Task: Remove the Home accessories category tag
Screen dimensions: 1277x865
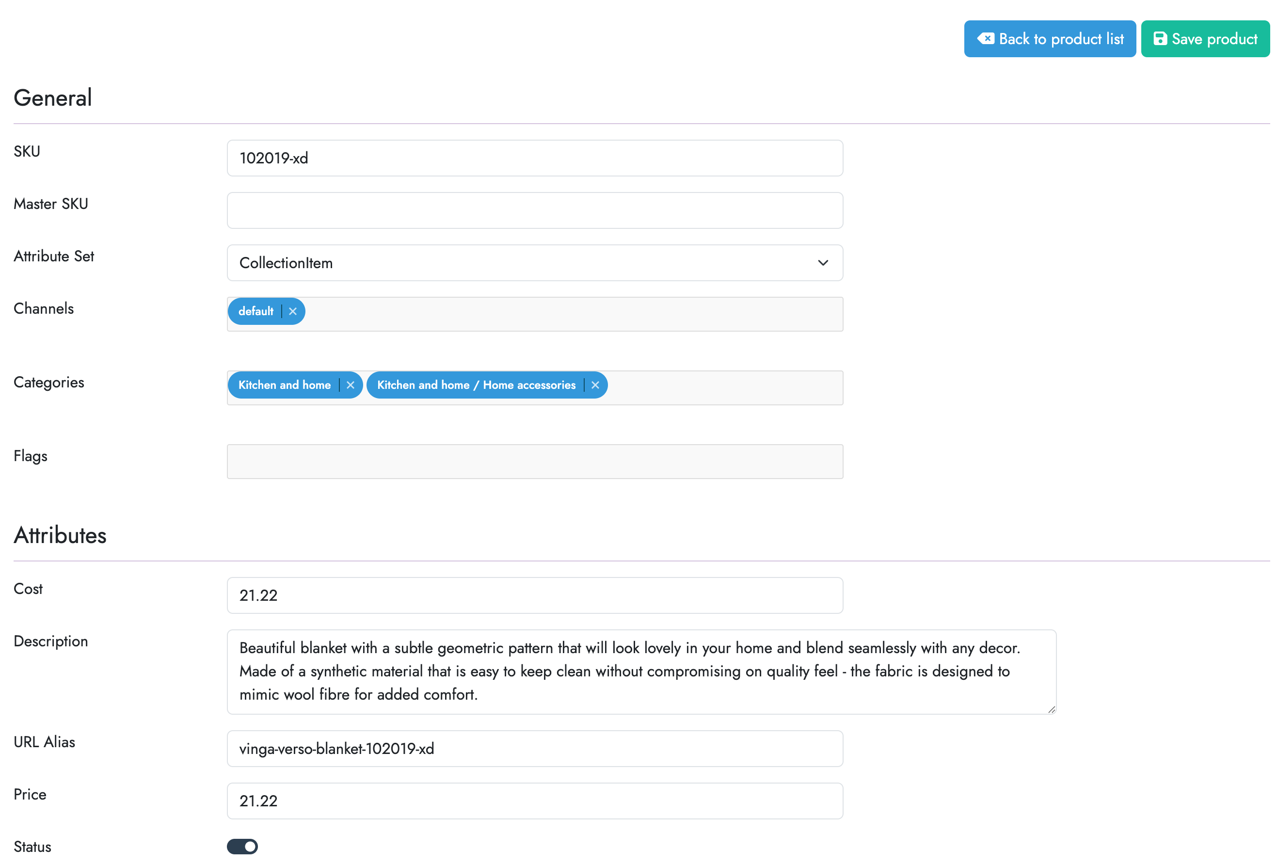Action: [594, 385]
